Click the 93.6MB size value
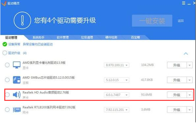The height and width of the screenshot is (124, 196). 147,95
